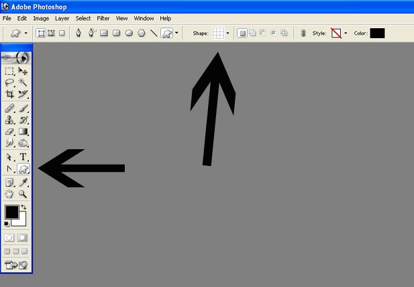Open the Image menu

(x=41, y=19)
